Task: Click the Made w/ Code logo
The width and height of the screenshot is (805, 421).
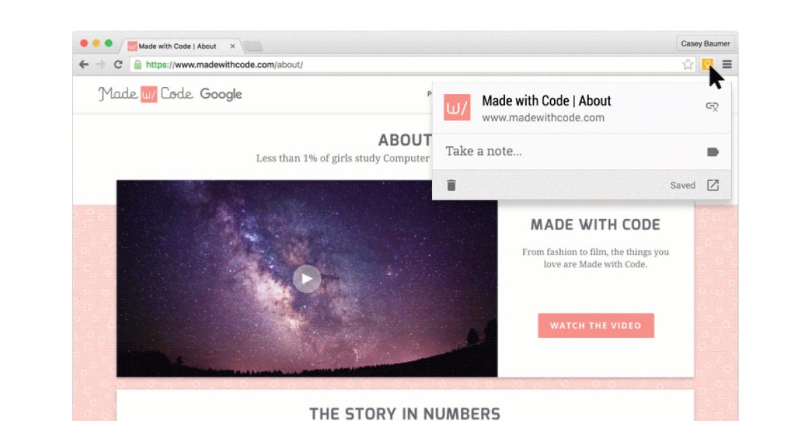Action: (146, 94)
